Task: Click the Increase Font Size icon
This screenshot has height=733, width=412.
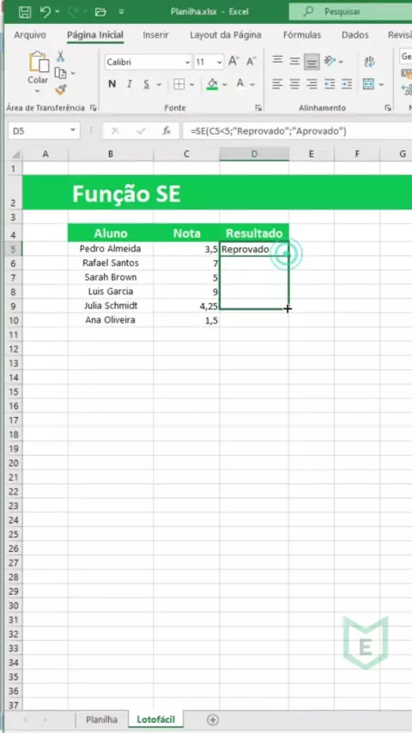Action: 233,61
